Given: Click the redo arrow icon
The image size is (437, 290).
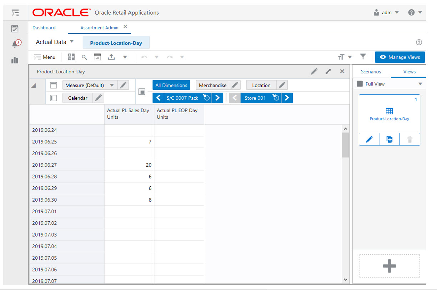Looking at the screenshot, I should tap(170, 57).
